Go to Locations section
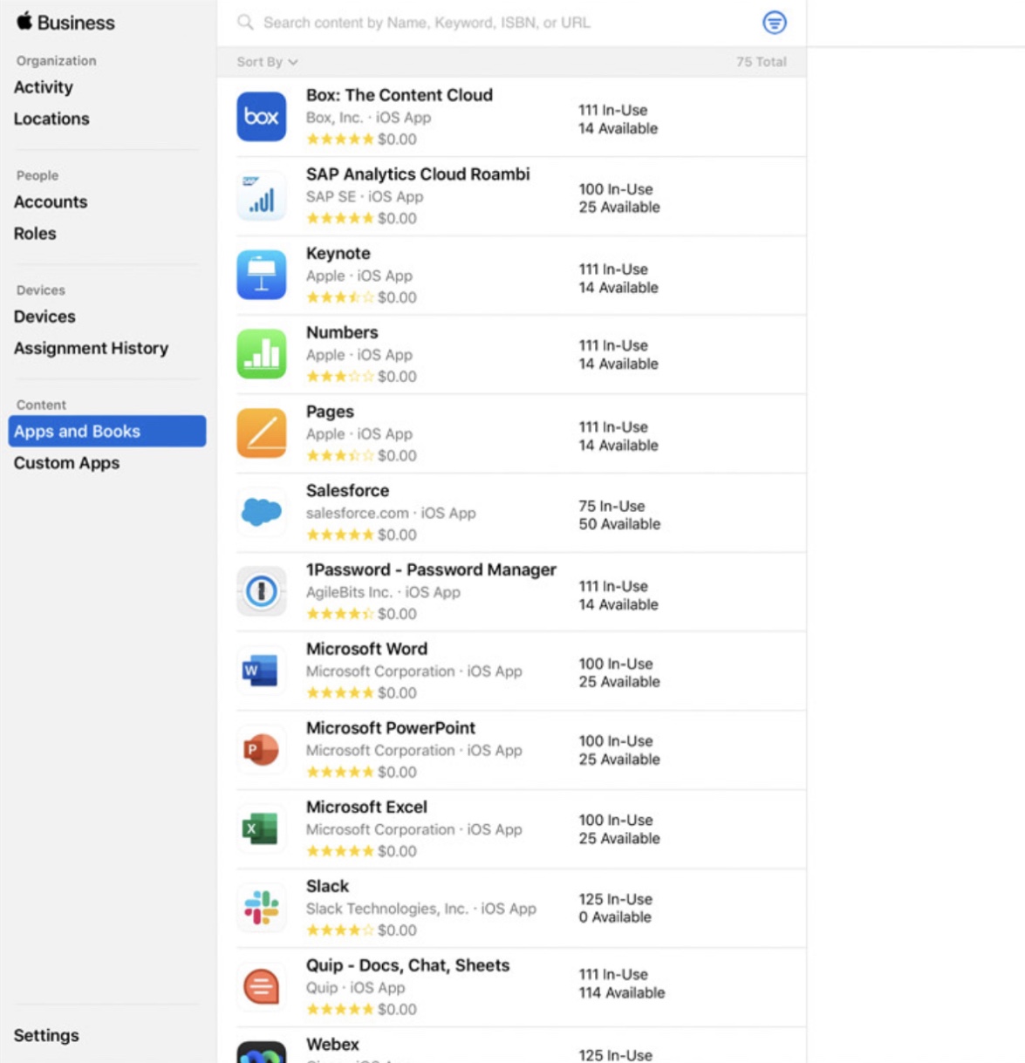1025x1063 pixels. (51, 119)
